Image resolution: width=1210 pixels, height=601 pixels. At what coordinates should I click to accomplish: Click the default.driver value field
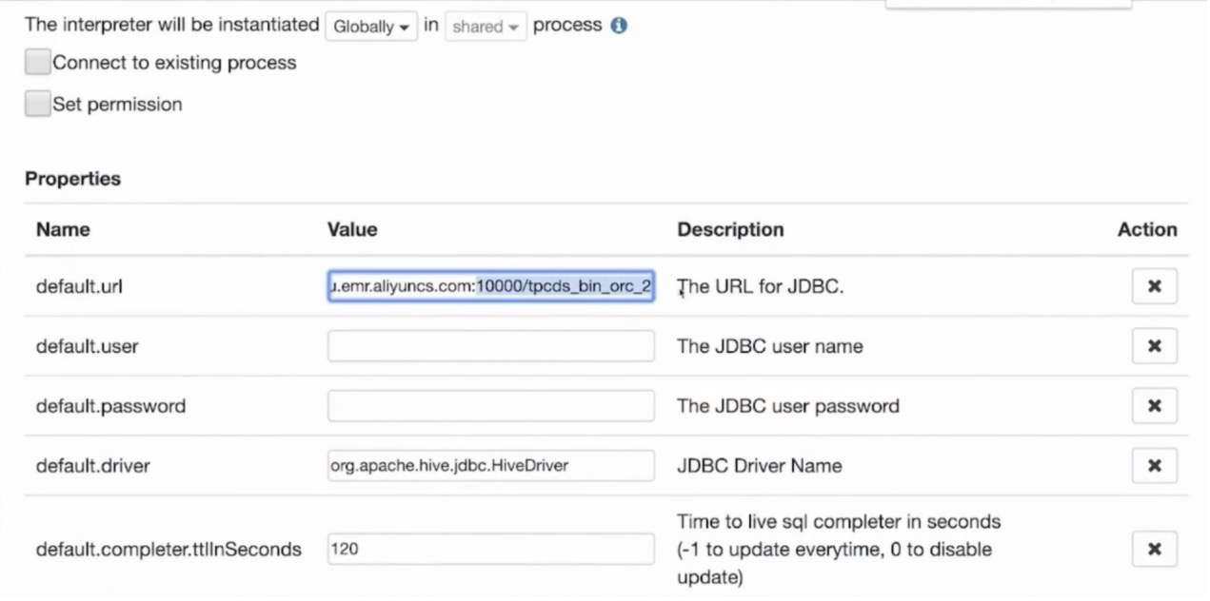coord(489,466)
